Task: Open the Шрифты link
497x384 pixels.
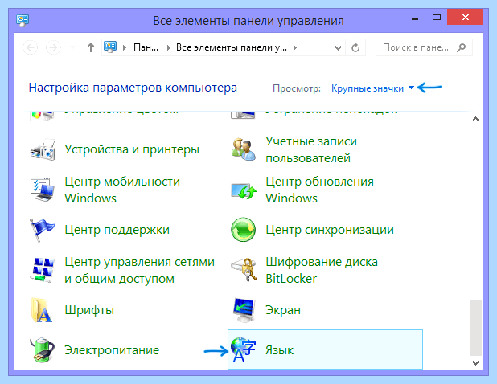Action: point(89,310)
